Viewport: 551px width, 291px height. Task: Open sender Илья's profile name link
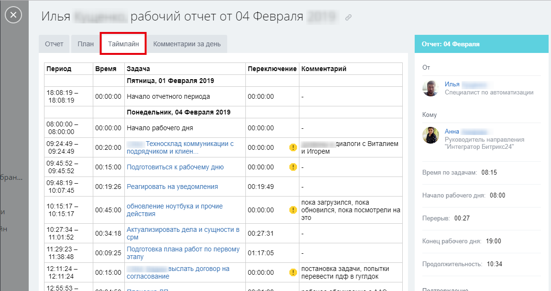(x=452, y=84)
